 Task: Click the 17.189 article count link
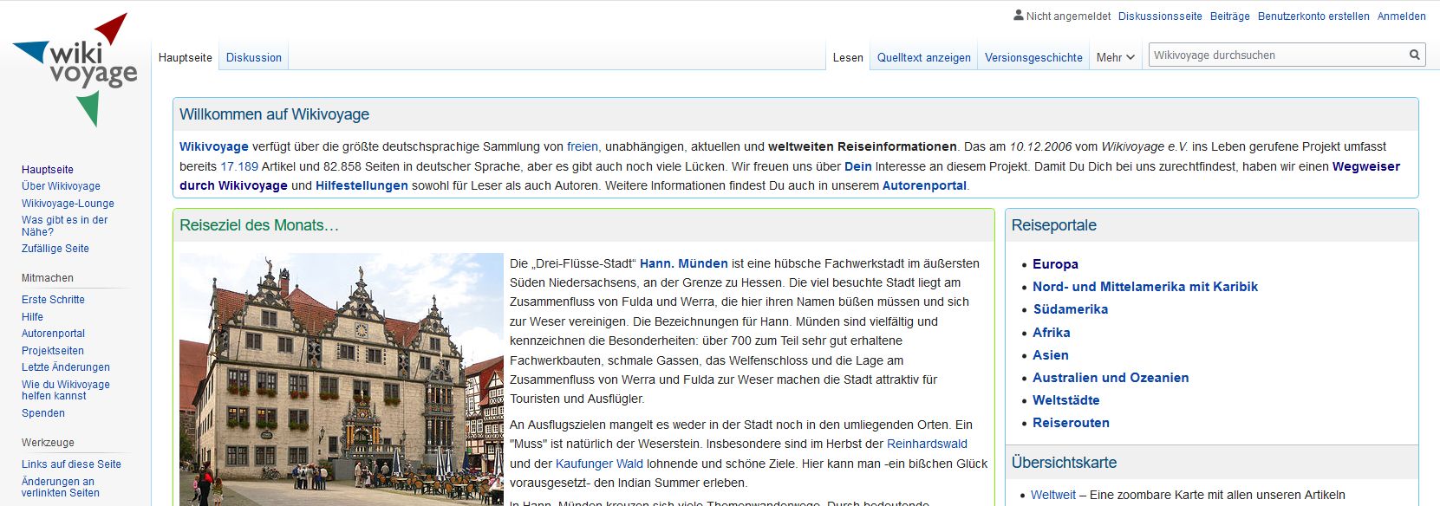click(x=239, y=166)
